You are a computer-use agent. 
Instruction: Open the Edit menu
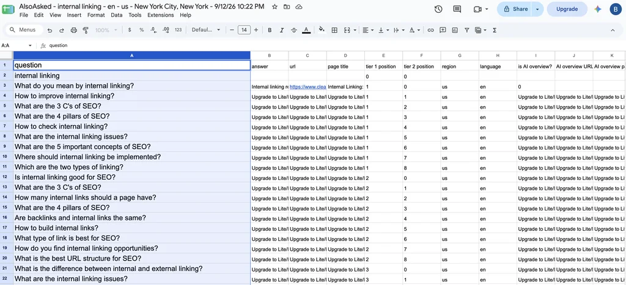39,15
